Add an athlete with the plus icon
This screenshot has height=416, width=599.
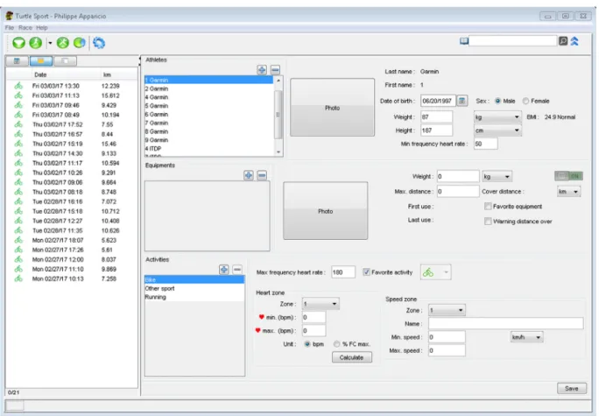tap(262, 70)
